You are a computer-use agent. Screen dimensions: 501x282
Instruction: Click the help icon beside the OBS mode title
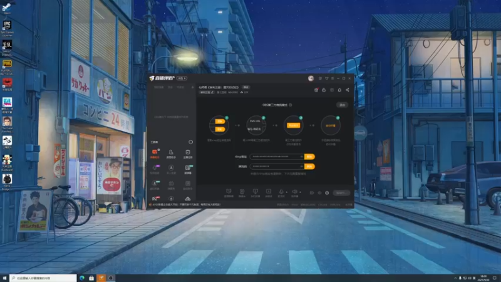click(x=291, y=105)
